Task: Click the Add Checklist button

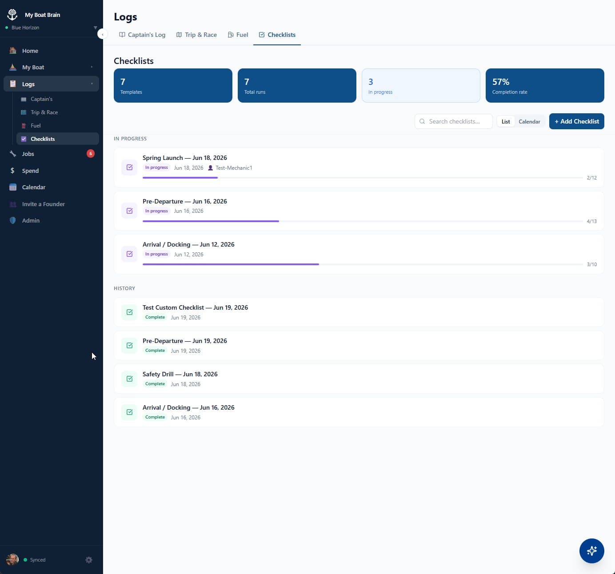Action: (576, 121)
